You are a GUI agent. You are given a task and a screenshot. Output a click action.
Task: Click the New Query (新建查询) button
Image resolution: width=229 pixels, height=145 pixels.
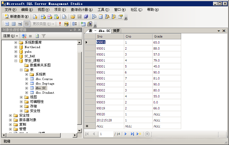[17, 17]
